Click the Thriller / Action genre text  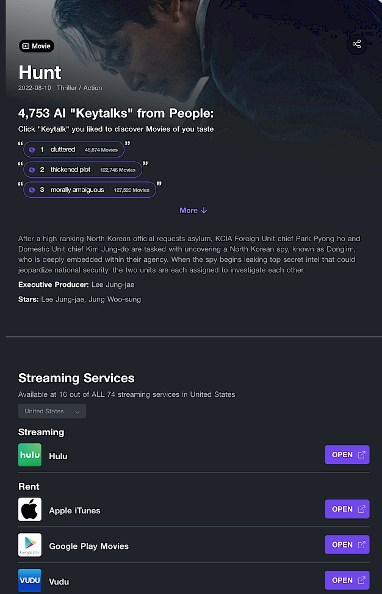click(79, 88)
